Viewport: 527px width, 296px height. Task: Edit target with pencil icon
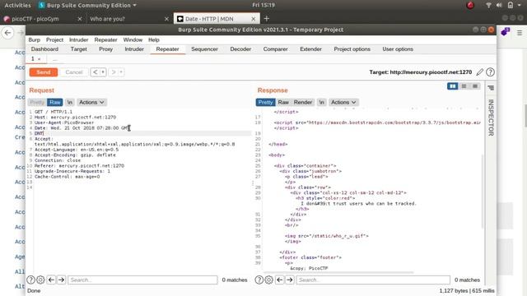click(480, 72)
